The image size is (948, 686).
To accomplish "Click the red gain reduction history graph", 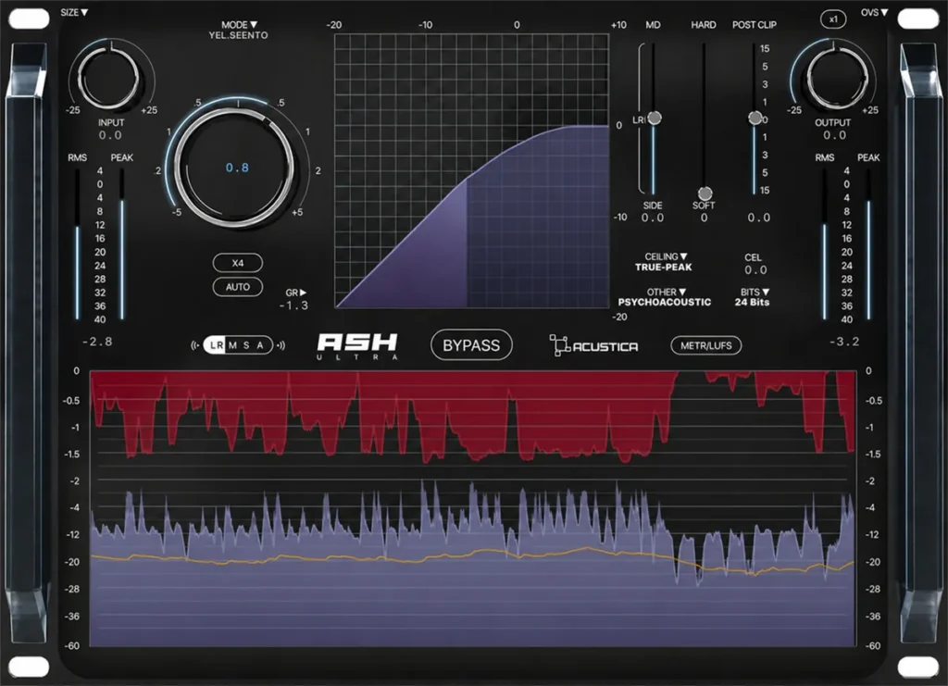I will tap(472, 417).
